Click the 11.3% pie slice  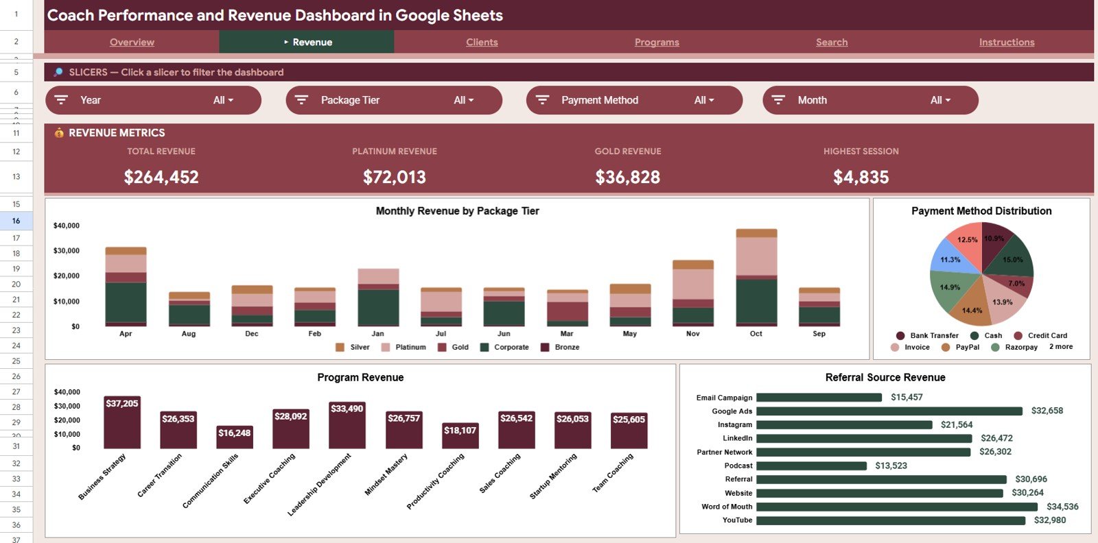pyautogui.click(x=950, y=259)
